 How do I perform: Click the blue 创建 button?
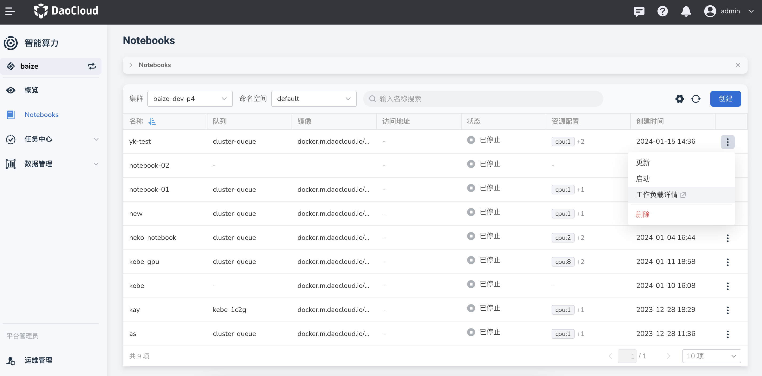point(725,99)
